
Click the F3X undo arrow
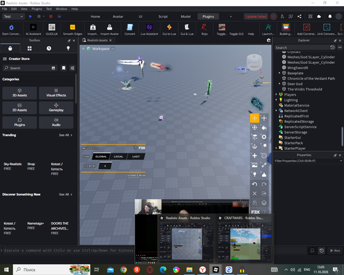click(255, 184)
